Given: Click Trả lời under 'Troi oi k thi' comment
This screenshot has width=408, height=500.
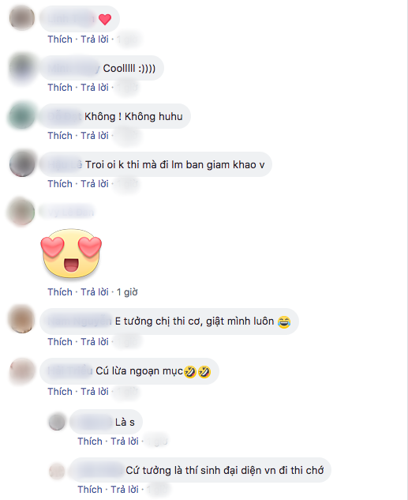Looking at the screenshot, I should point(95,184).
